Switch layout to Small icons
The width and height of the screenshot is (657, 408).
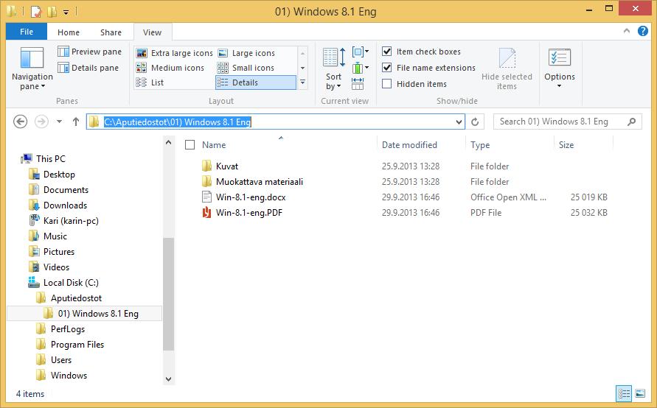(246, 68)
